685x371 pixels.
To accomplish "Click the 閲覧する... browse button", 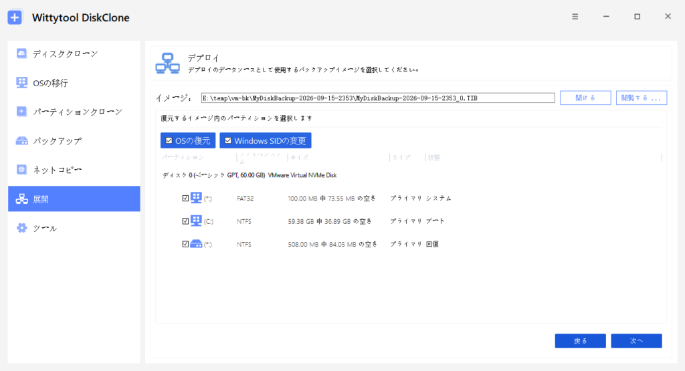I will pyautogui.click(x=642, y=98).
